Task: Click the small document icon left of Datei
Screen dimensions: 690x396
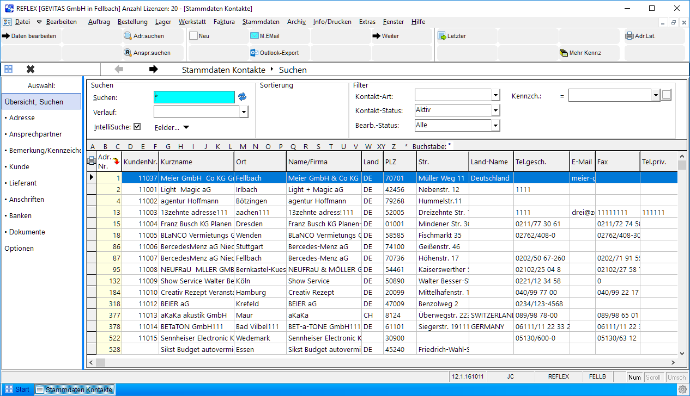Action: [8, 22]
